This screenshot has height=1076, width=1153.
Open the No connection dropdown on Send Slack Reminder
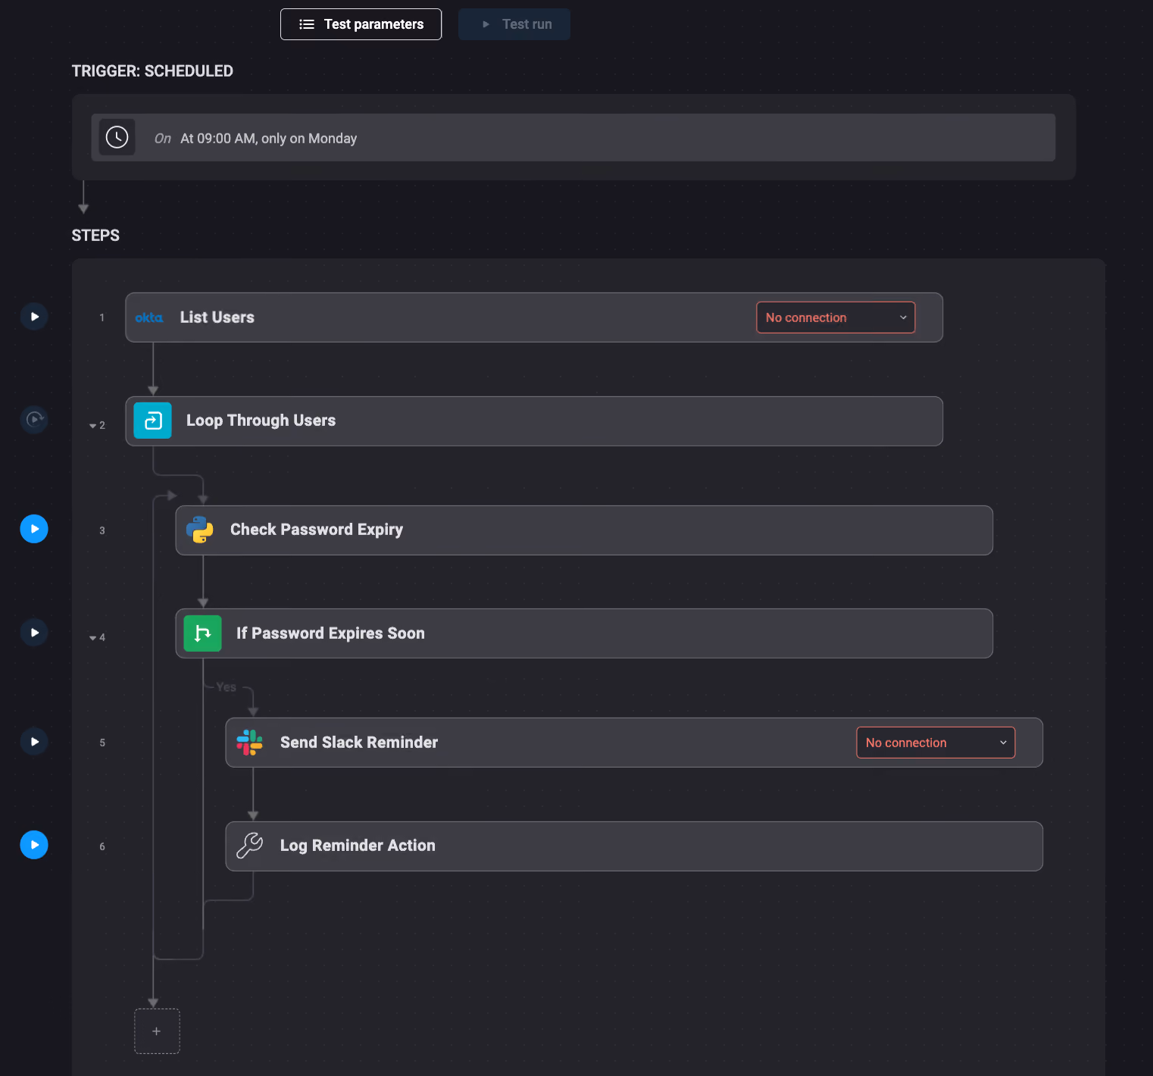(936, 743)
